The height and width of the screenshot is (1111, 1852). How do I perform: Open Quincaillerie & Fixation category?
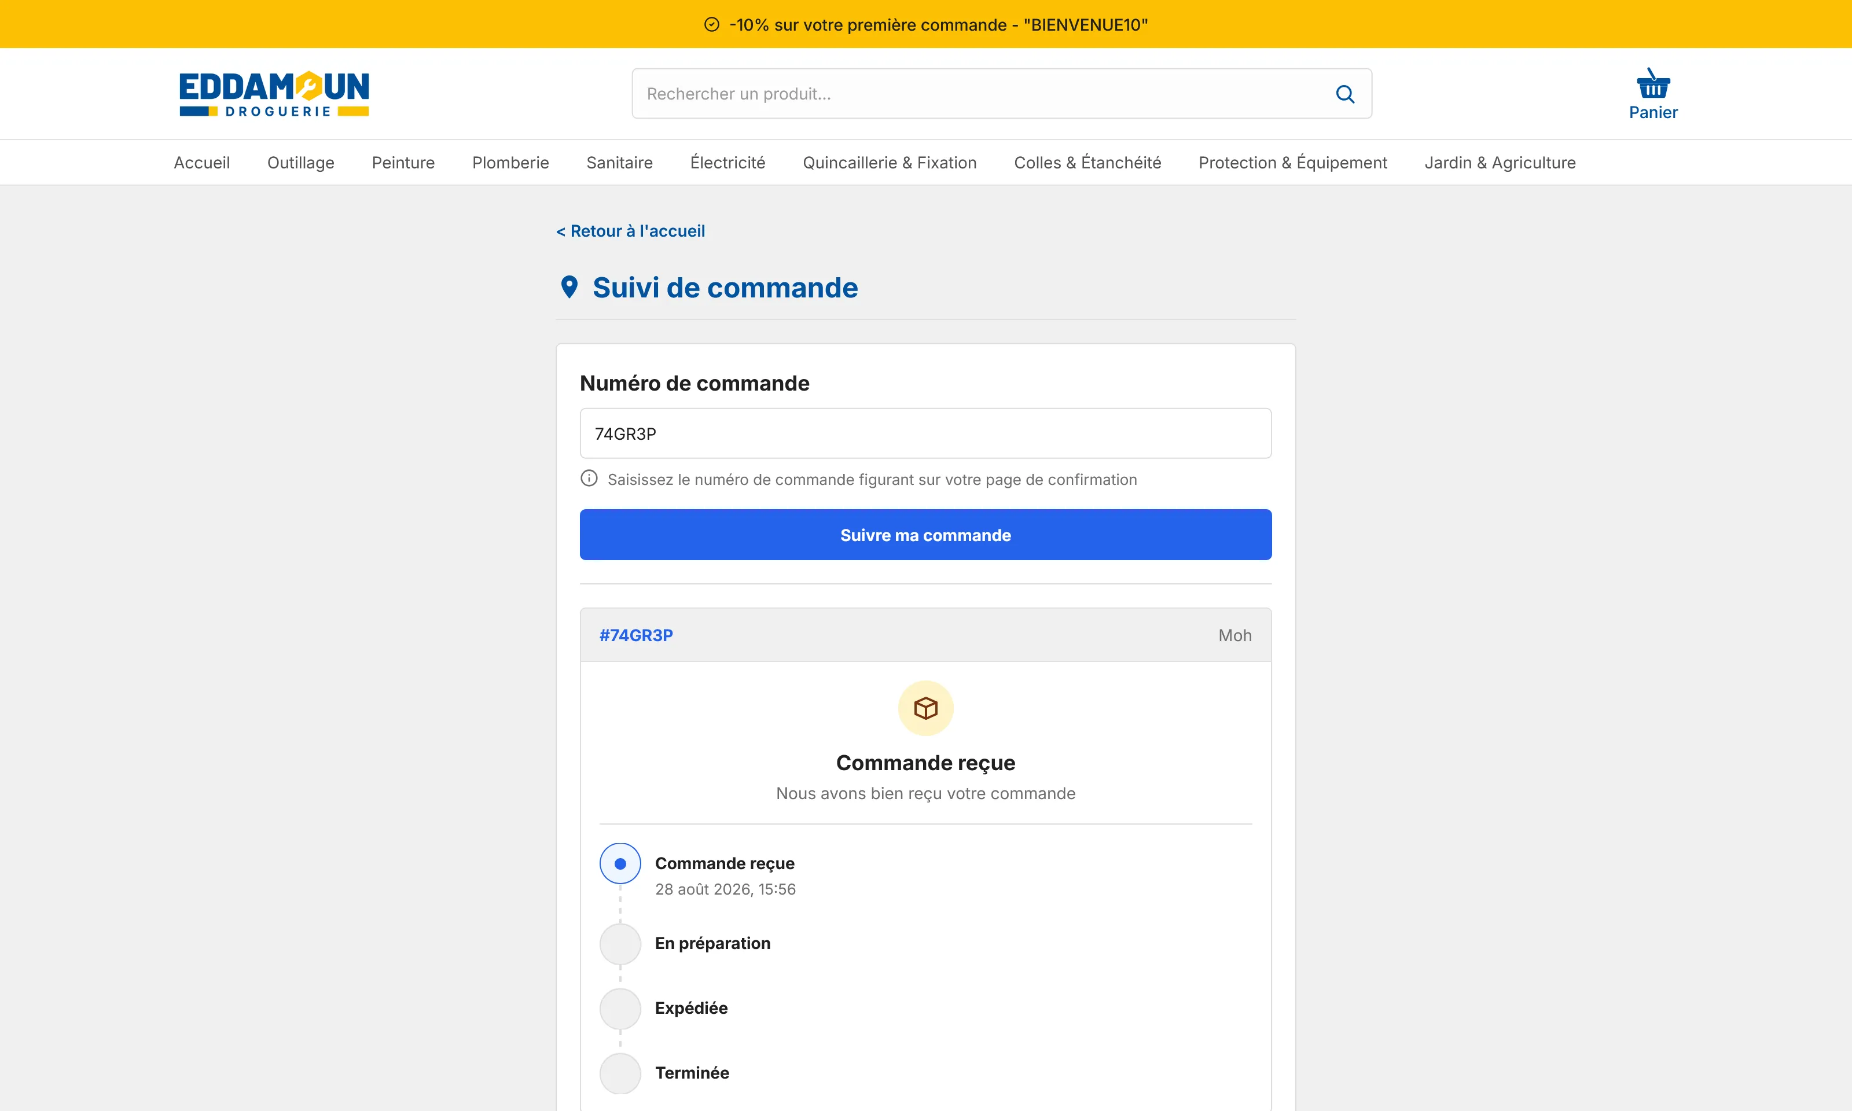tap(888, 163)
